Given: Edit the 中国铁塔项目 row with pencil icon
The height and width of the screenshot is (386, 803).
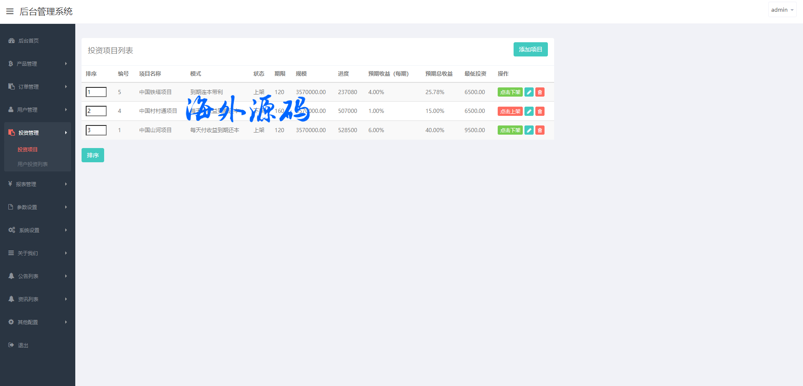Looking at the screenshot, I should (x=529, y=92).
